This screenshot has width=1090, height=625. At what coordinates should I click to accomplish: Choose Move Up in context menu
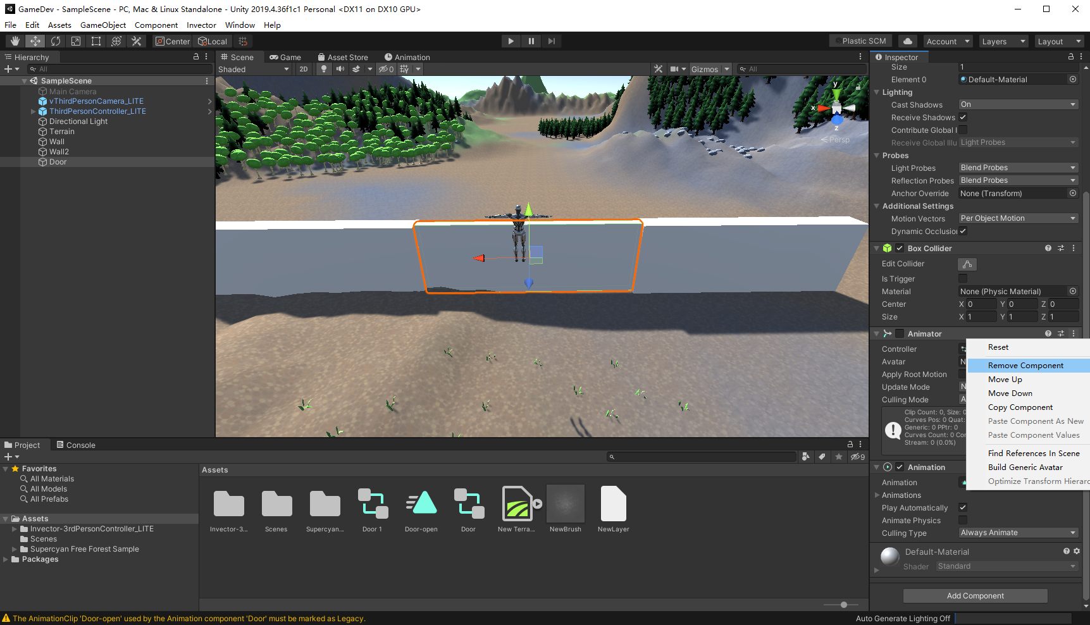(x=1005, y=380)
